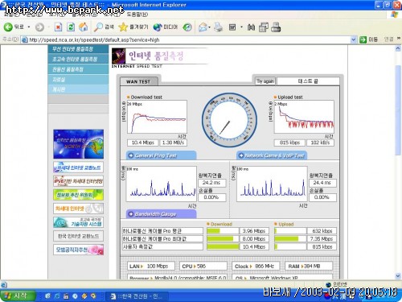
Task: Click the overlapping windows toolbar icon
Action: (264, 27)
